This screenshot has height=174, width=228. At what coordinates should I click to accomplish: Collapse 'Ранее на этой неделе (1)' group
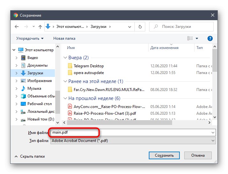tap(65, 81)
